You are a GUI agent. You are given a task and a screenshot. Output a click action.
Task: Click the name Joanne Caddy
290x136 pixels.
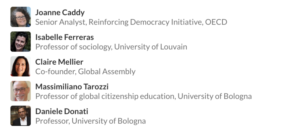[x=60, y=12]
